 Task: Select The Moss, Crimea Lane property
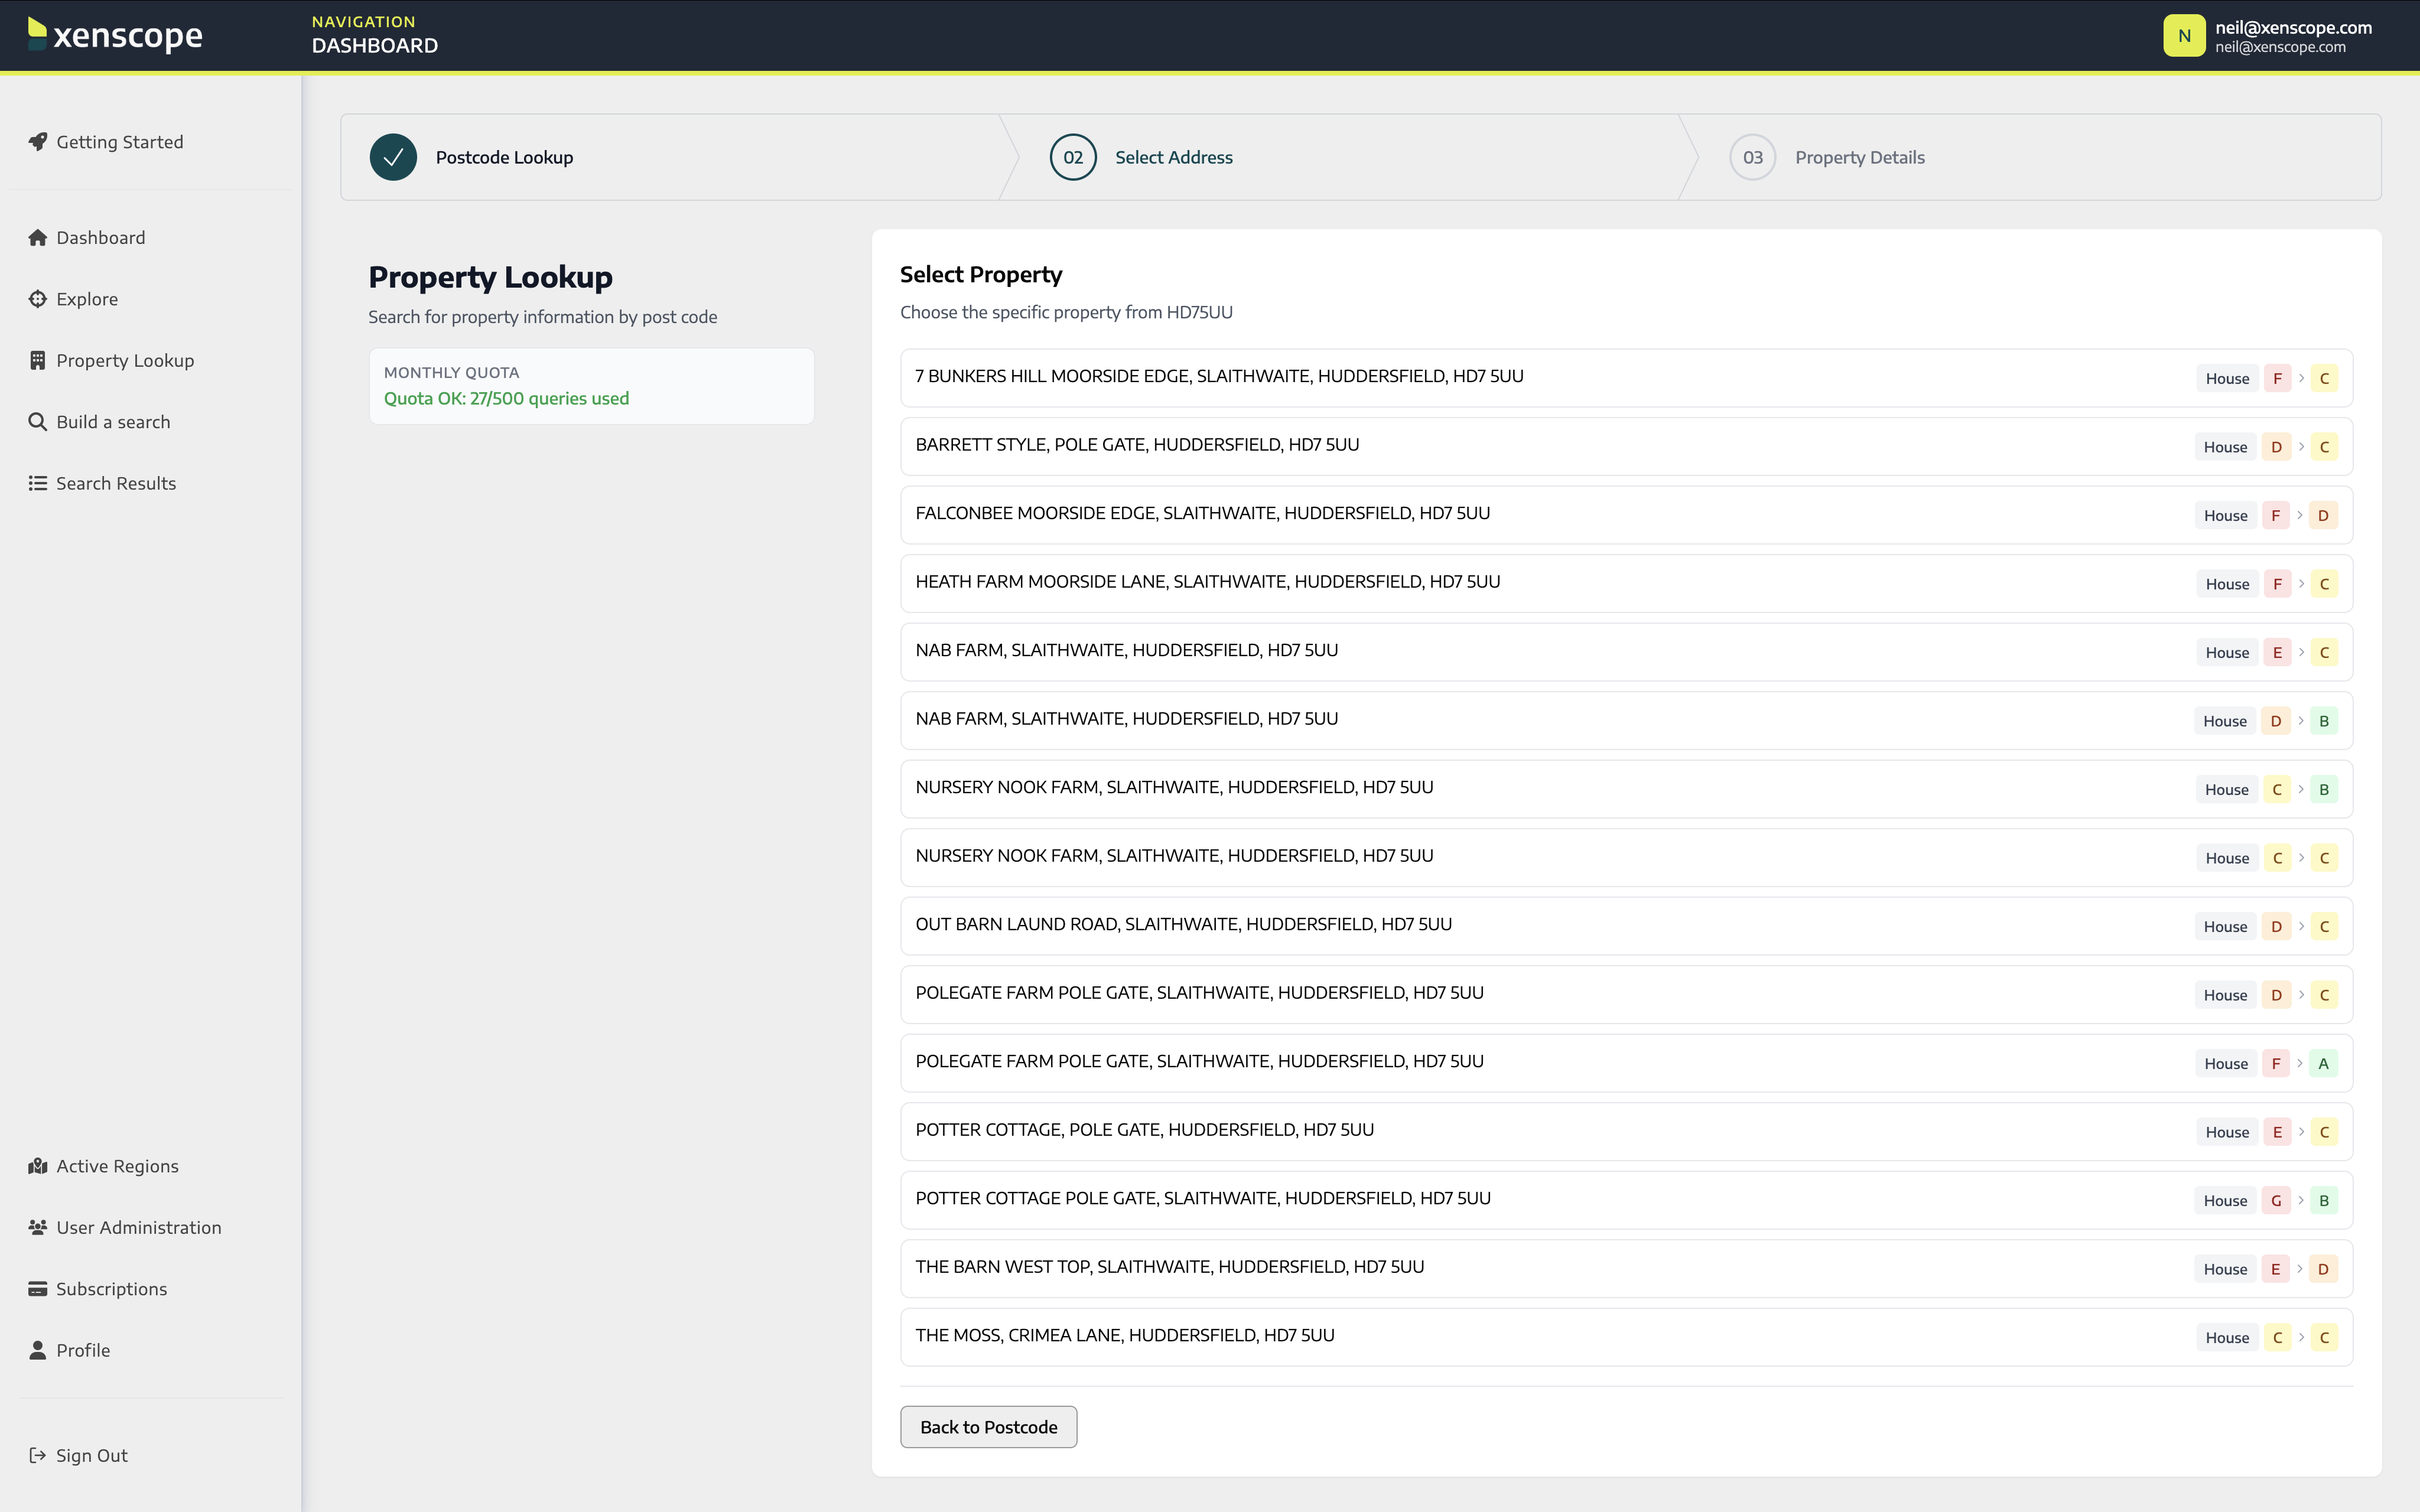coord(1124,1336)
